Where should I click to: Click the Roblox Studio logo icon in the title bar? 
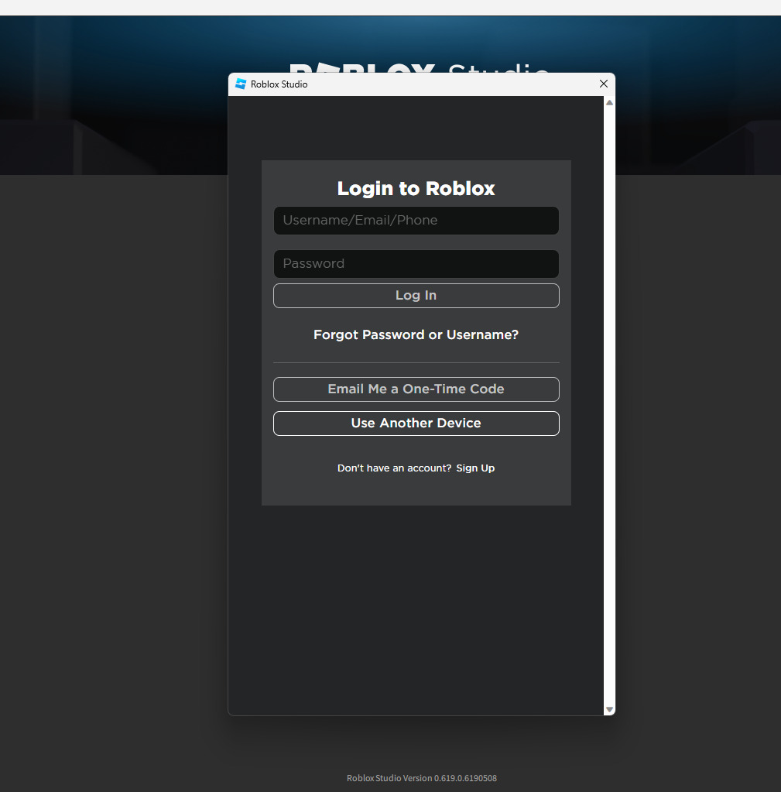240,84
